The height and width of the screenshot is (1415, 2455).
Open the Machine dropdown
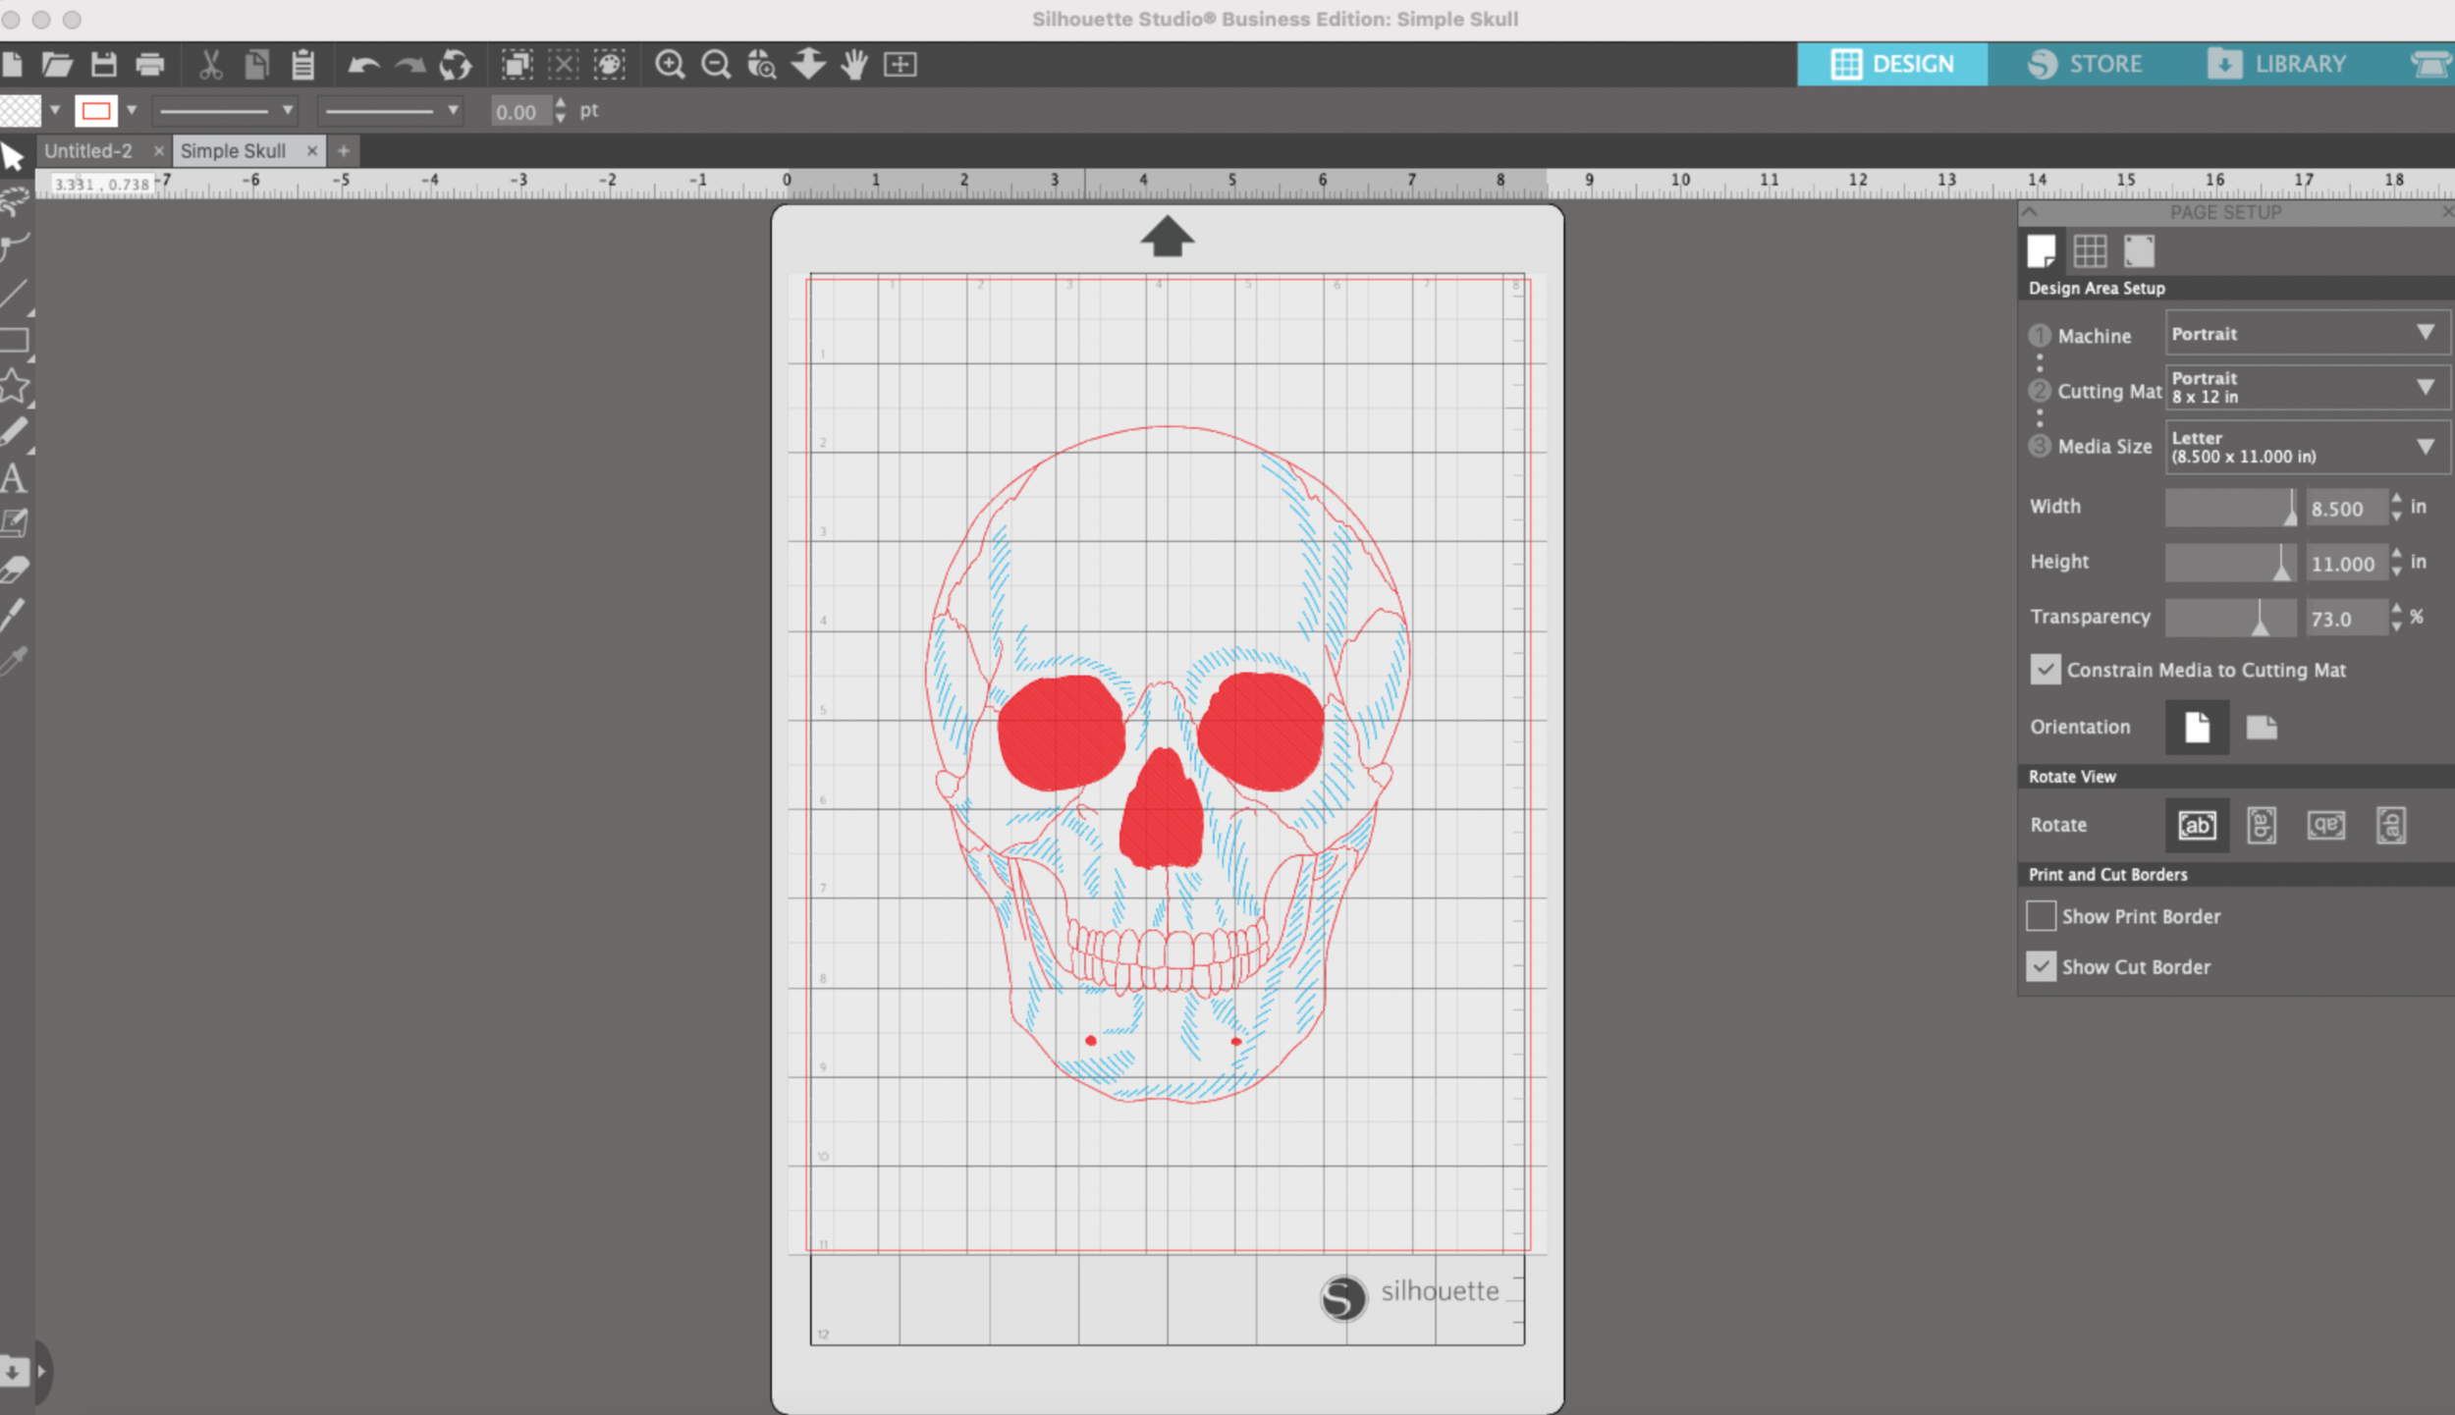2306,334
